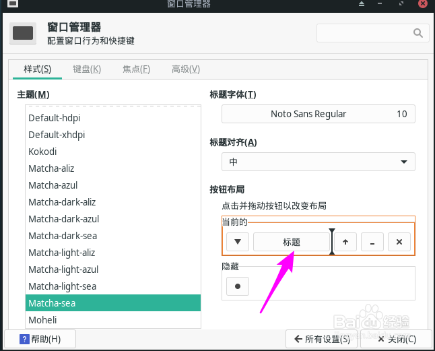Select the Matcha-dark-aliz theme
The image size is (435, 351).
click(113, 202)
